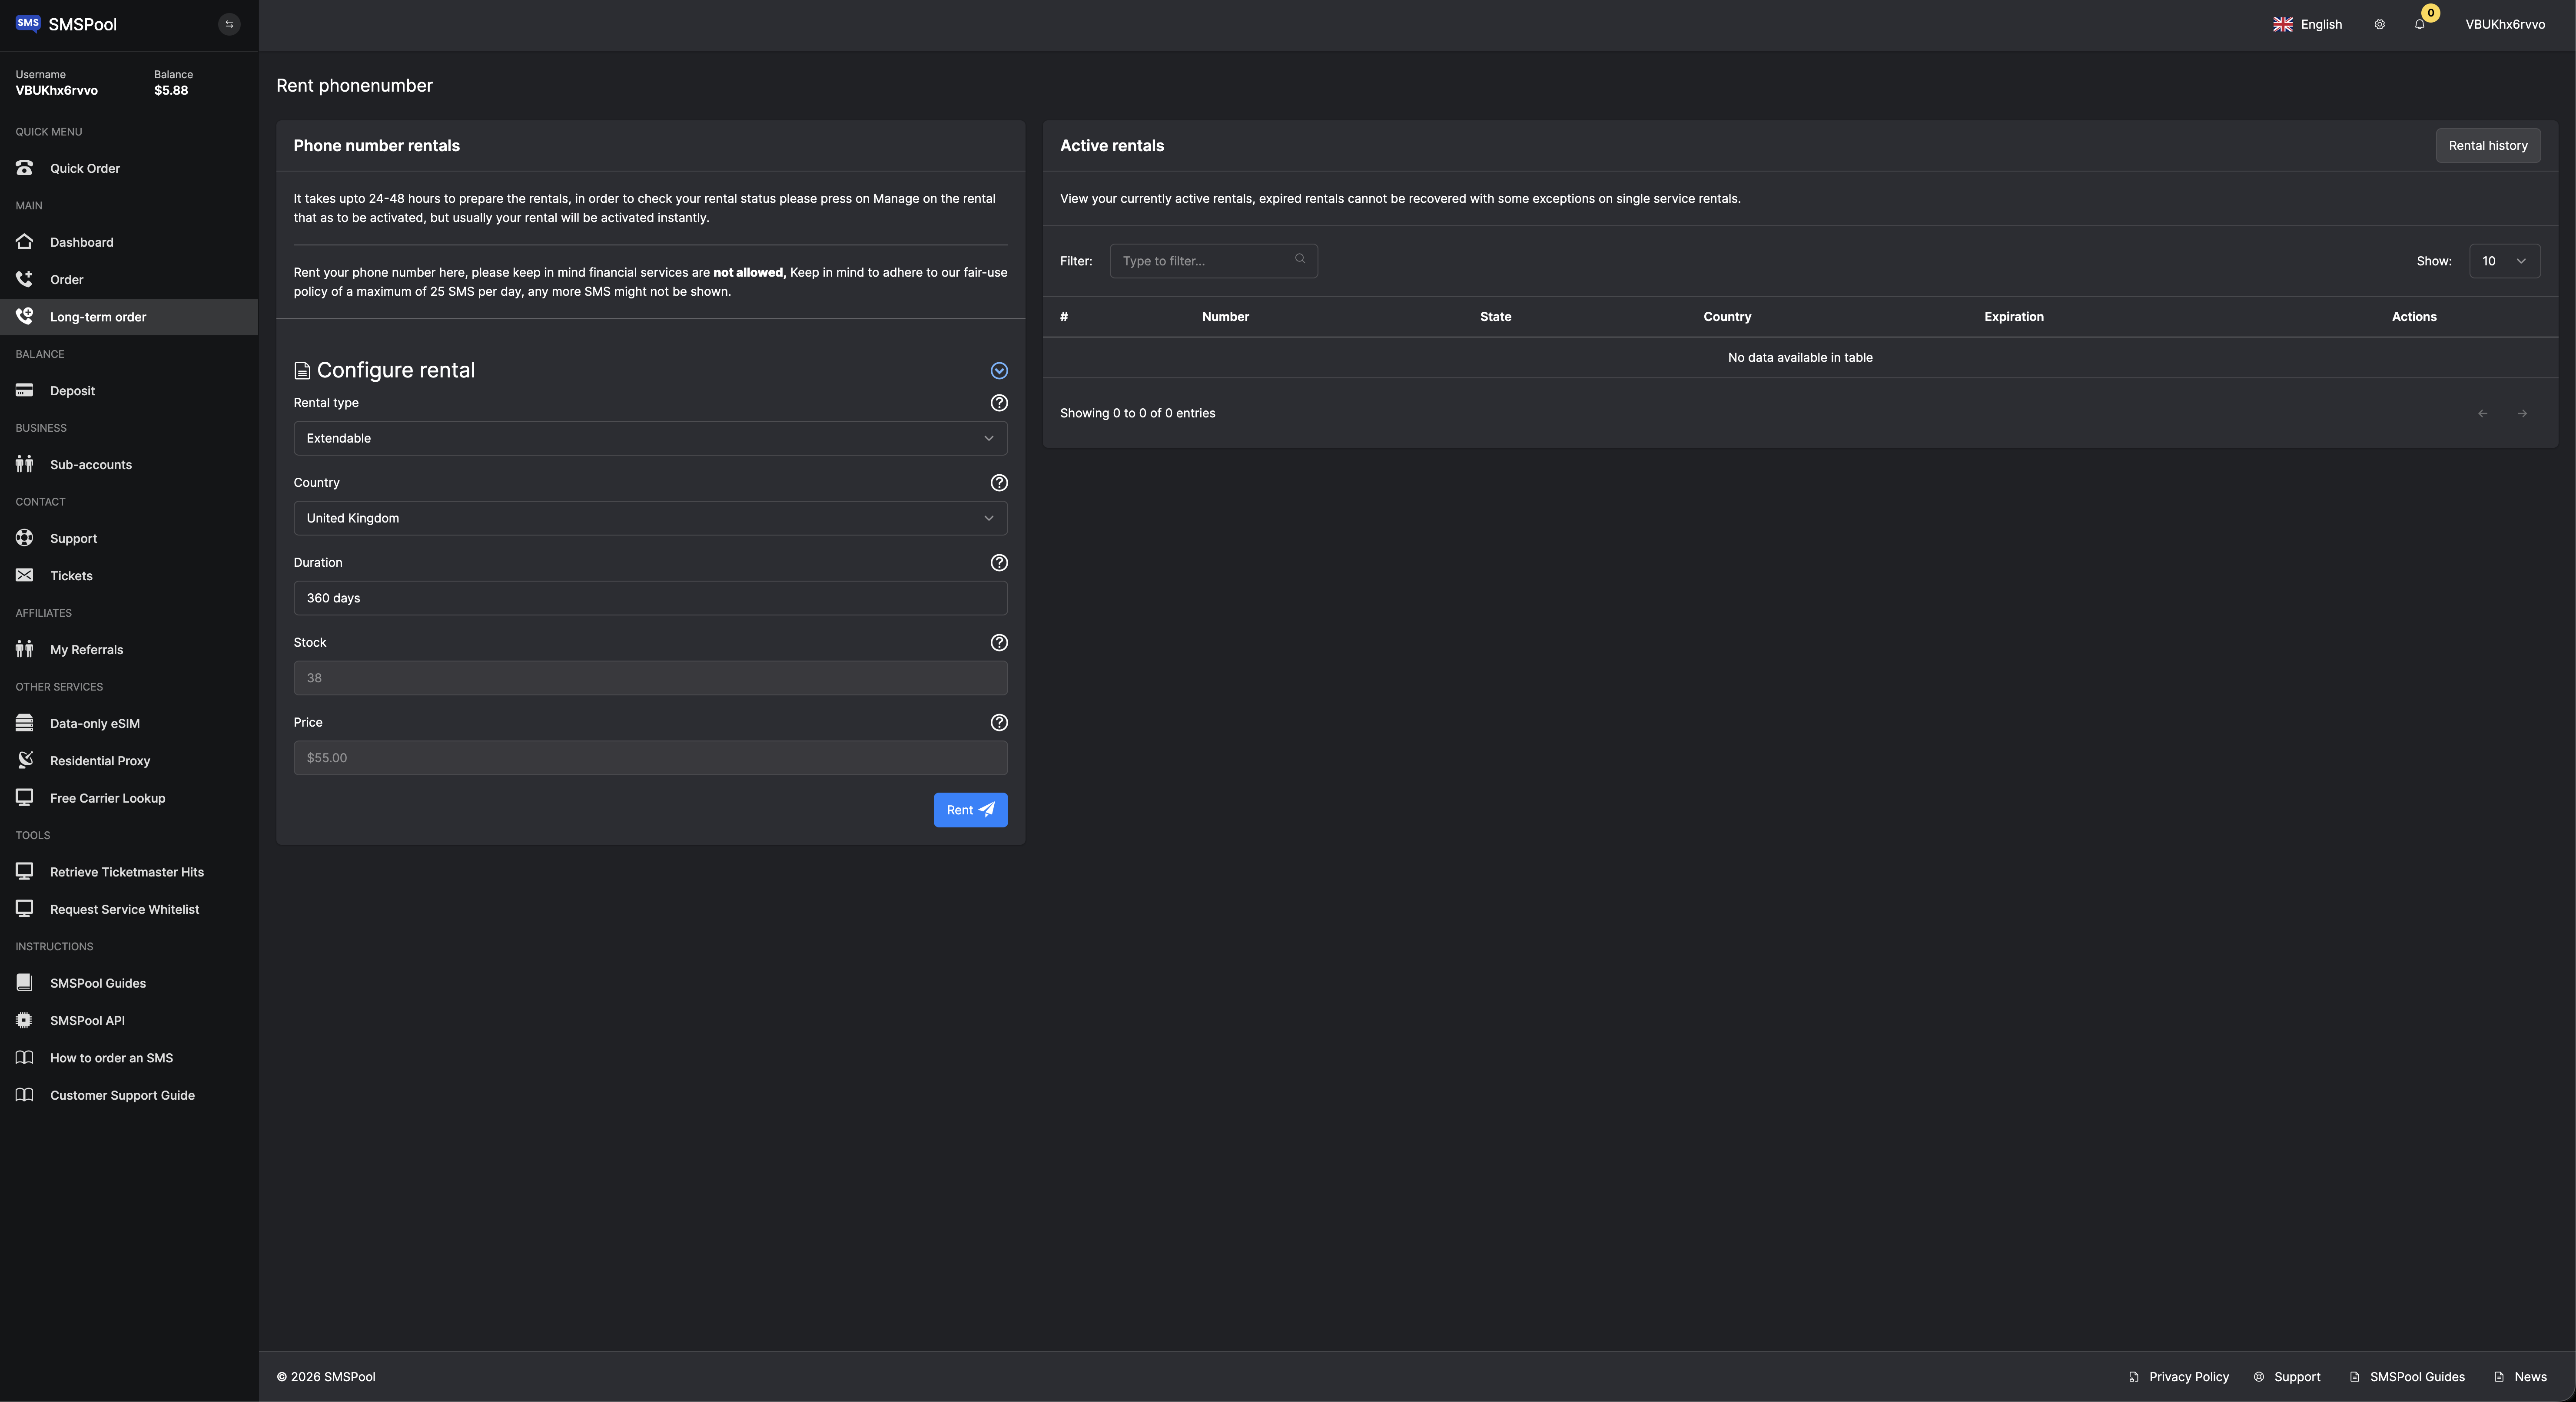Image resolution: width=2576 pixels, height=1402 pixels.
Task: Open the Country dropdown showing United Kingdom
Action: coord(650,518)
